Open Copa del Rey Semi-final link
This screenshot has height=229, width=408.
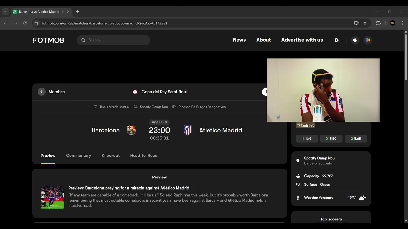click(164, 92)
